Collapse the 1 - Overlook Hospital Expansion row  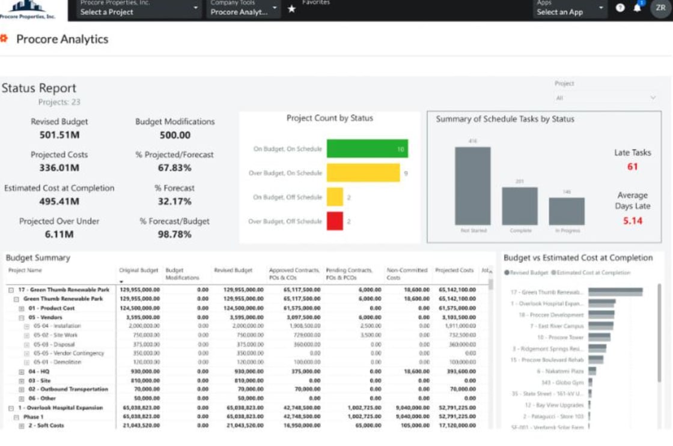[x=11, y=408]
